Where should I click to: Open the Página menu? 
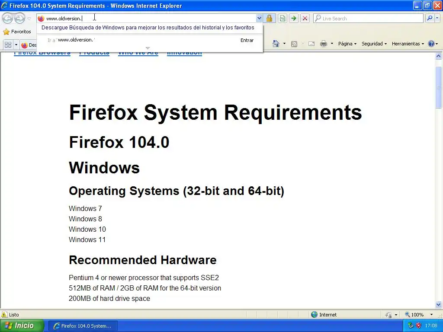pos(347,44)
